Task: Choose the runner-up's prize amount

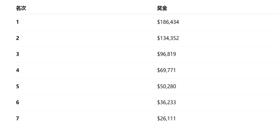Action: pos(168,38)
